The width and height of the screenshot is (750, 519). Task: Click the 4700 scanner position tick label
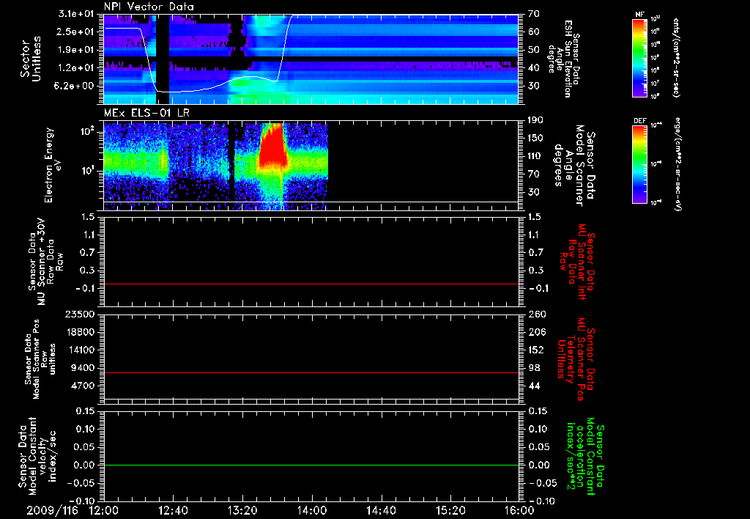click(x=83, y=386)
